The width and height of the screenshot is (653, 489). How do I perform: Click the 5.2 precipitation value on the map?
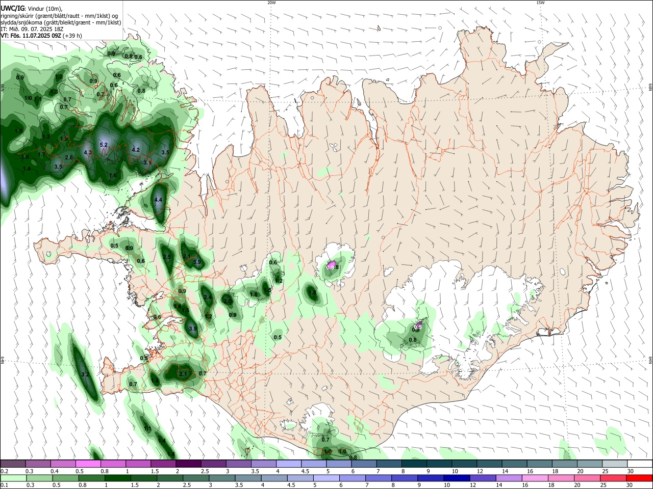tap(104, 145)
